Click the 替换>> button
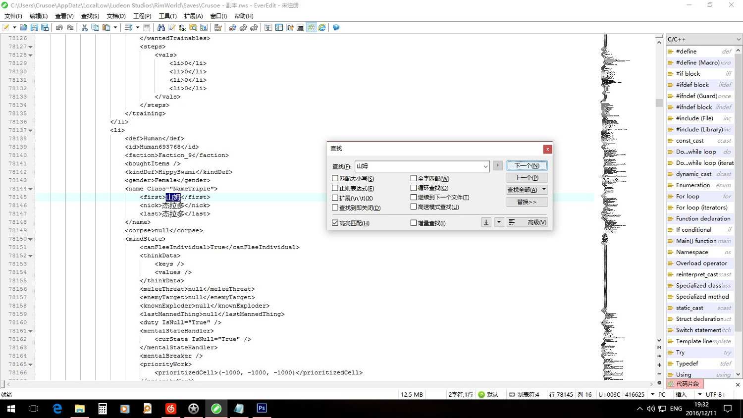 click(x=527, y=202)
